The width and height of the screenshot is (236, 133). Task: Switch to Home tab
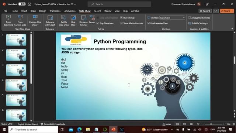pyautogui.click(x=15, y=11)
